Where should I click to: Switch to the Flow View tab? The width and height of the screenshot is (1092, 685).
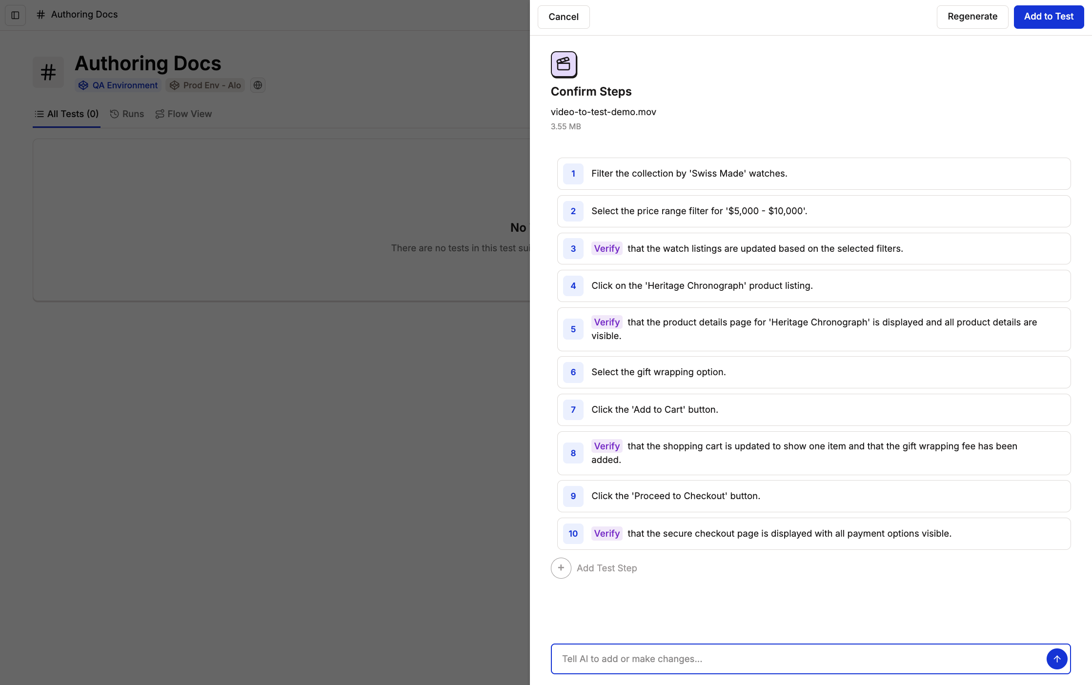[x=183, y=114]
